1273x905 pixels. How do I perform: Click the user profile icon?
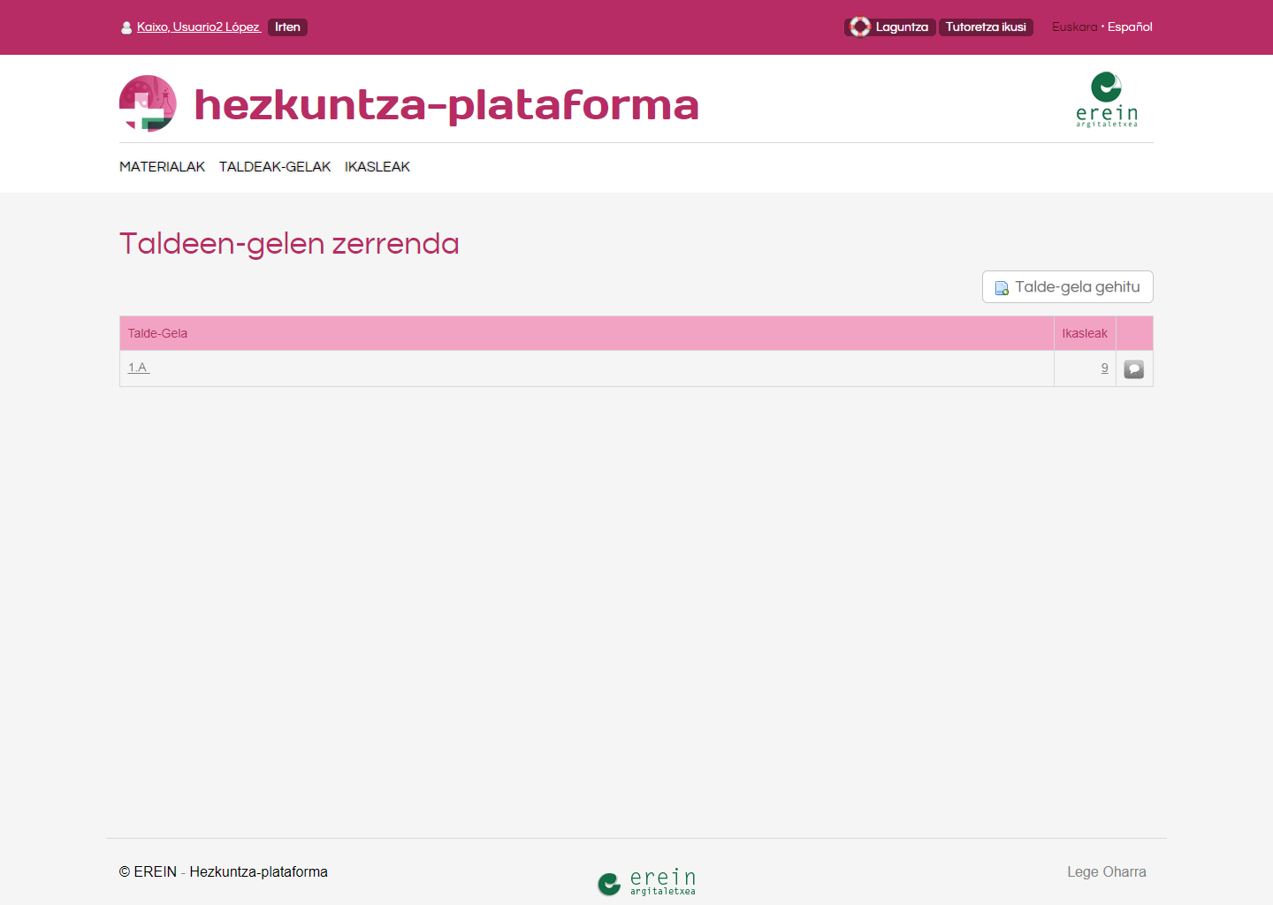[126, 27]
